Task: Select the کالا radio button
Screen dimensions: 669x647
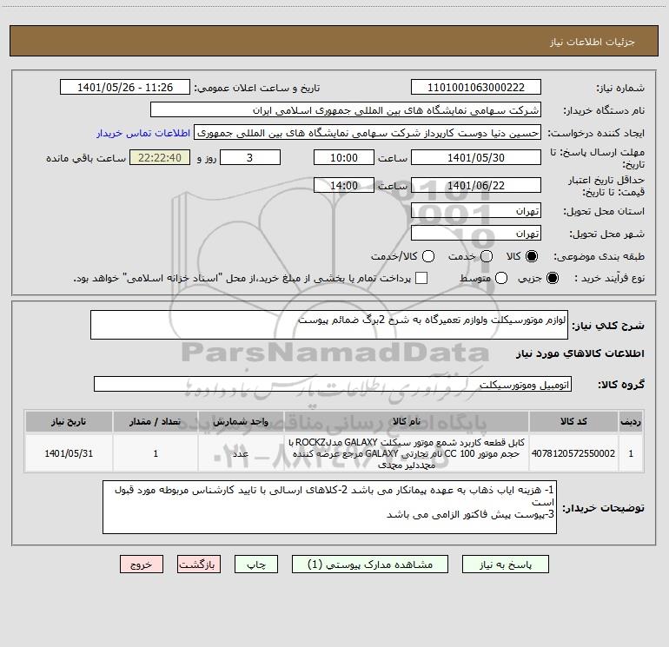Action: 532,256
